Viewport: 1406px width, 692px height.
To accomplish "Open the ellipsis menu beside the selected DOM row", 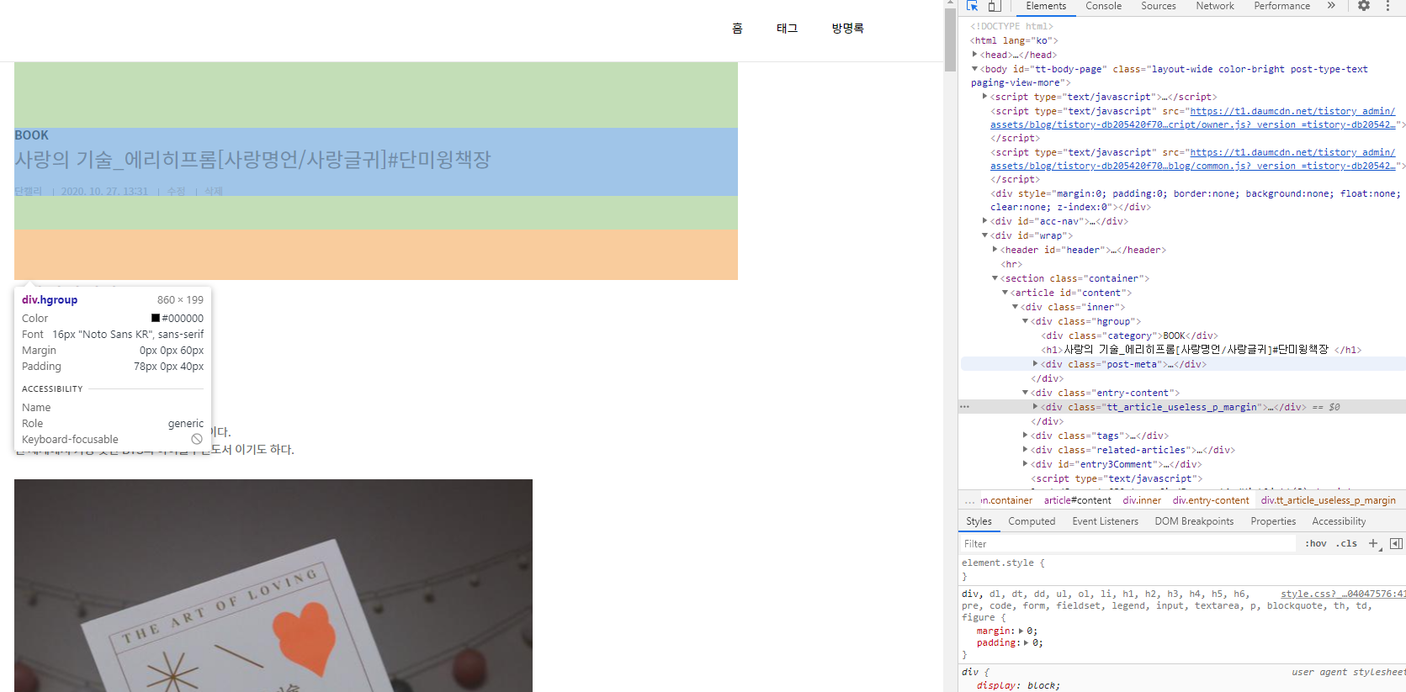I will click(965, 407).
